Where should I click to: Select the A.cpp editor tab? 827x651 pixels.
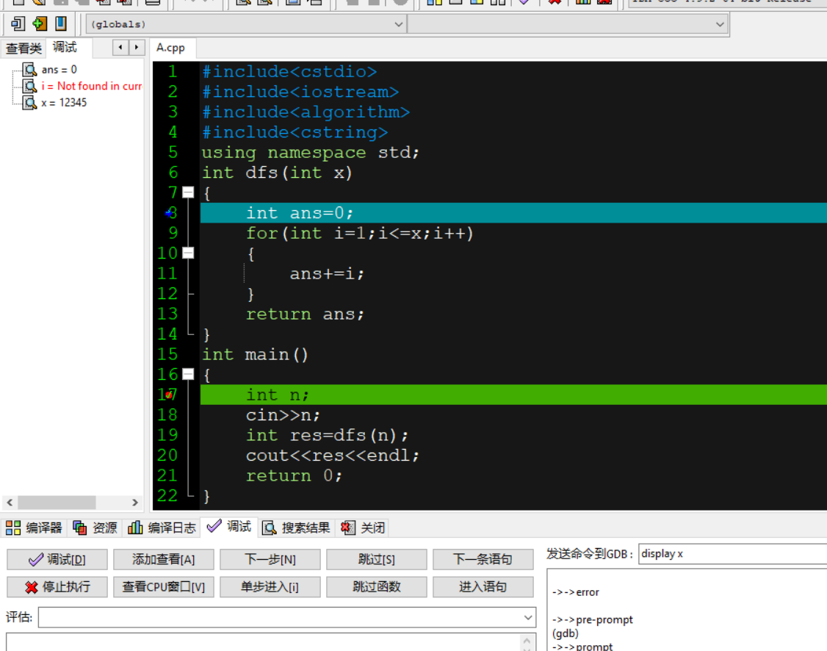click(171, 47)
